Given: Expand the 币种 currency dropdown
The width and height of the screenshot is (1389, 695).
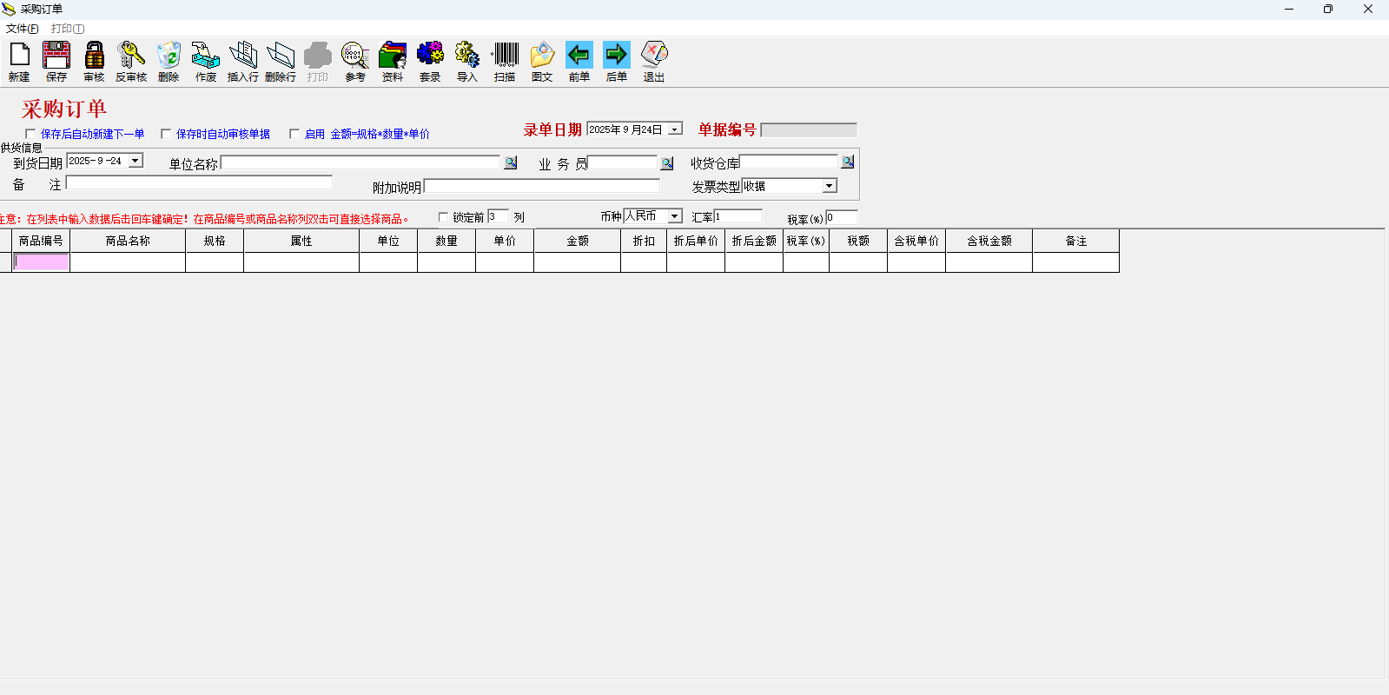Looking at the screenshot, I should point(675,216).
